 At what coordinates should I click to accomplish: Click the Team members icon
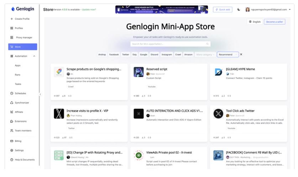tap(12, 130)
